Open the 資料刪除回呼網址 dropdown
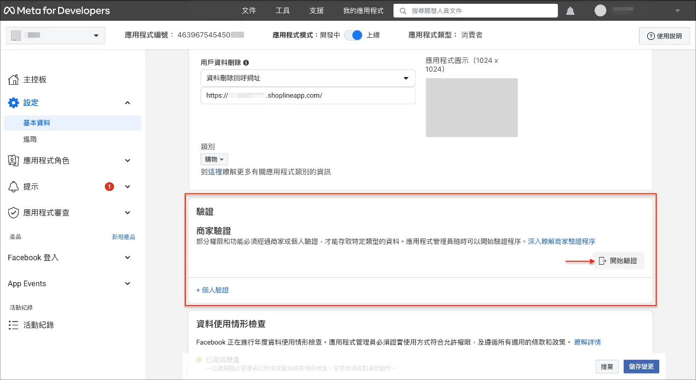696x380 pixels. pyautogui.click(x=308, y=78)
